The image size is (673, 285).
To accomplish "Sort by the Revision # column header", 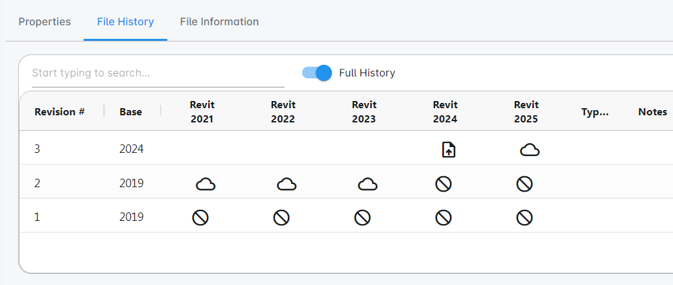I will pos(60,111).
